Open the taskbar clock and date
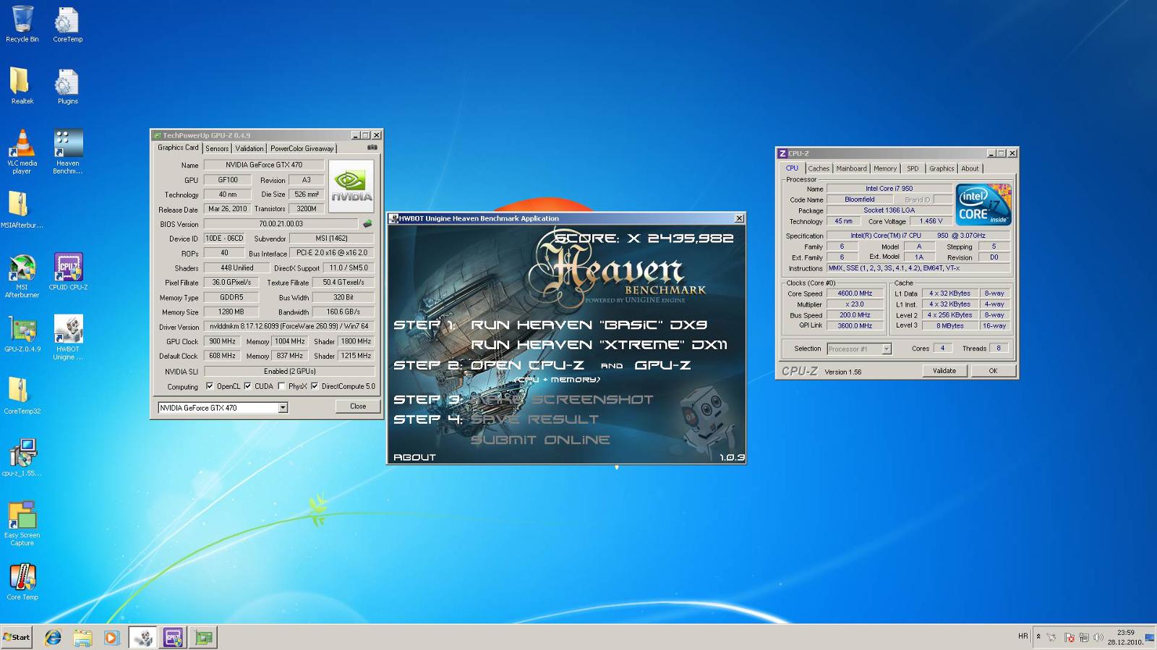Image resolution: width=1157 pixels, height=650 pixels. click(1125, 637)
